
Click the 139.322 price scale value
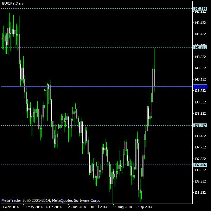pos(200,102)
